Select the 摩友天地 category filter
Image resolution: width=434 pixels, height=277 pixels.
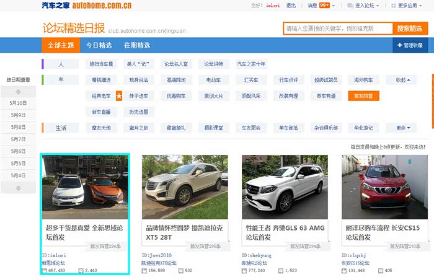(102, 128)
